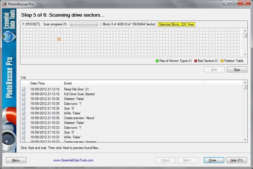Click sector map scrollbar down arrow
Screen dimensions: 253x169
[x=245, y=54]
